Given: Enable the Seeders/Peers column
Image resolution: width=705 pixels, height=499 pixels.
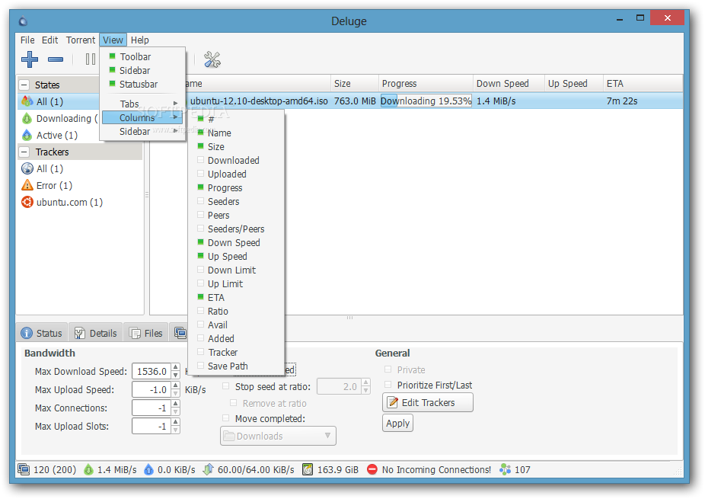Looking at the screenshot, I should [237, 229].
